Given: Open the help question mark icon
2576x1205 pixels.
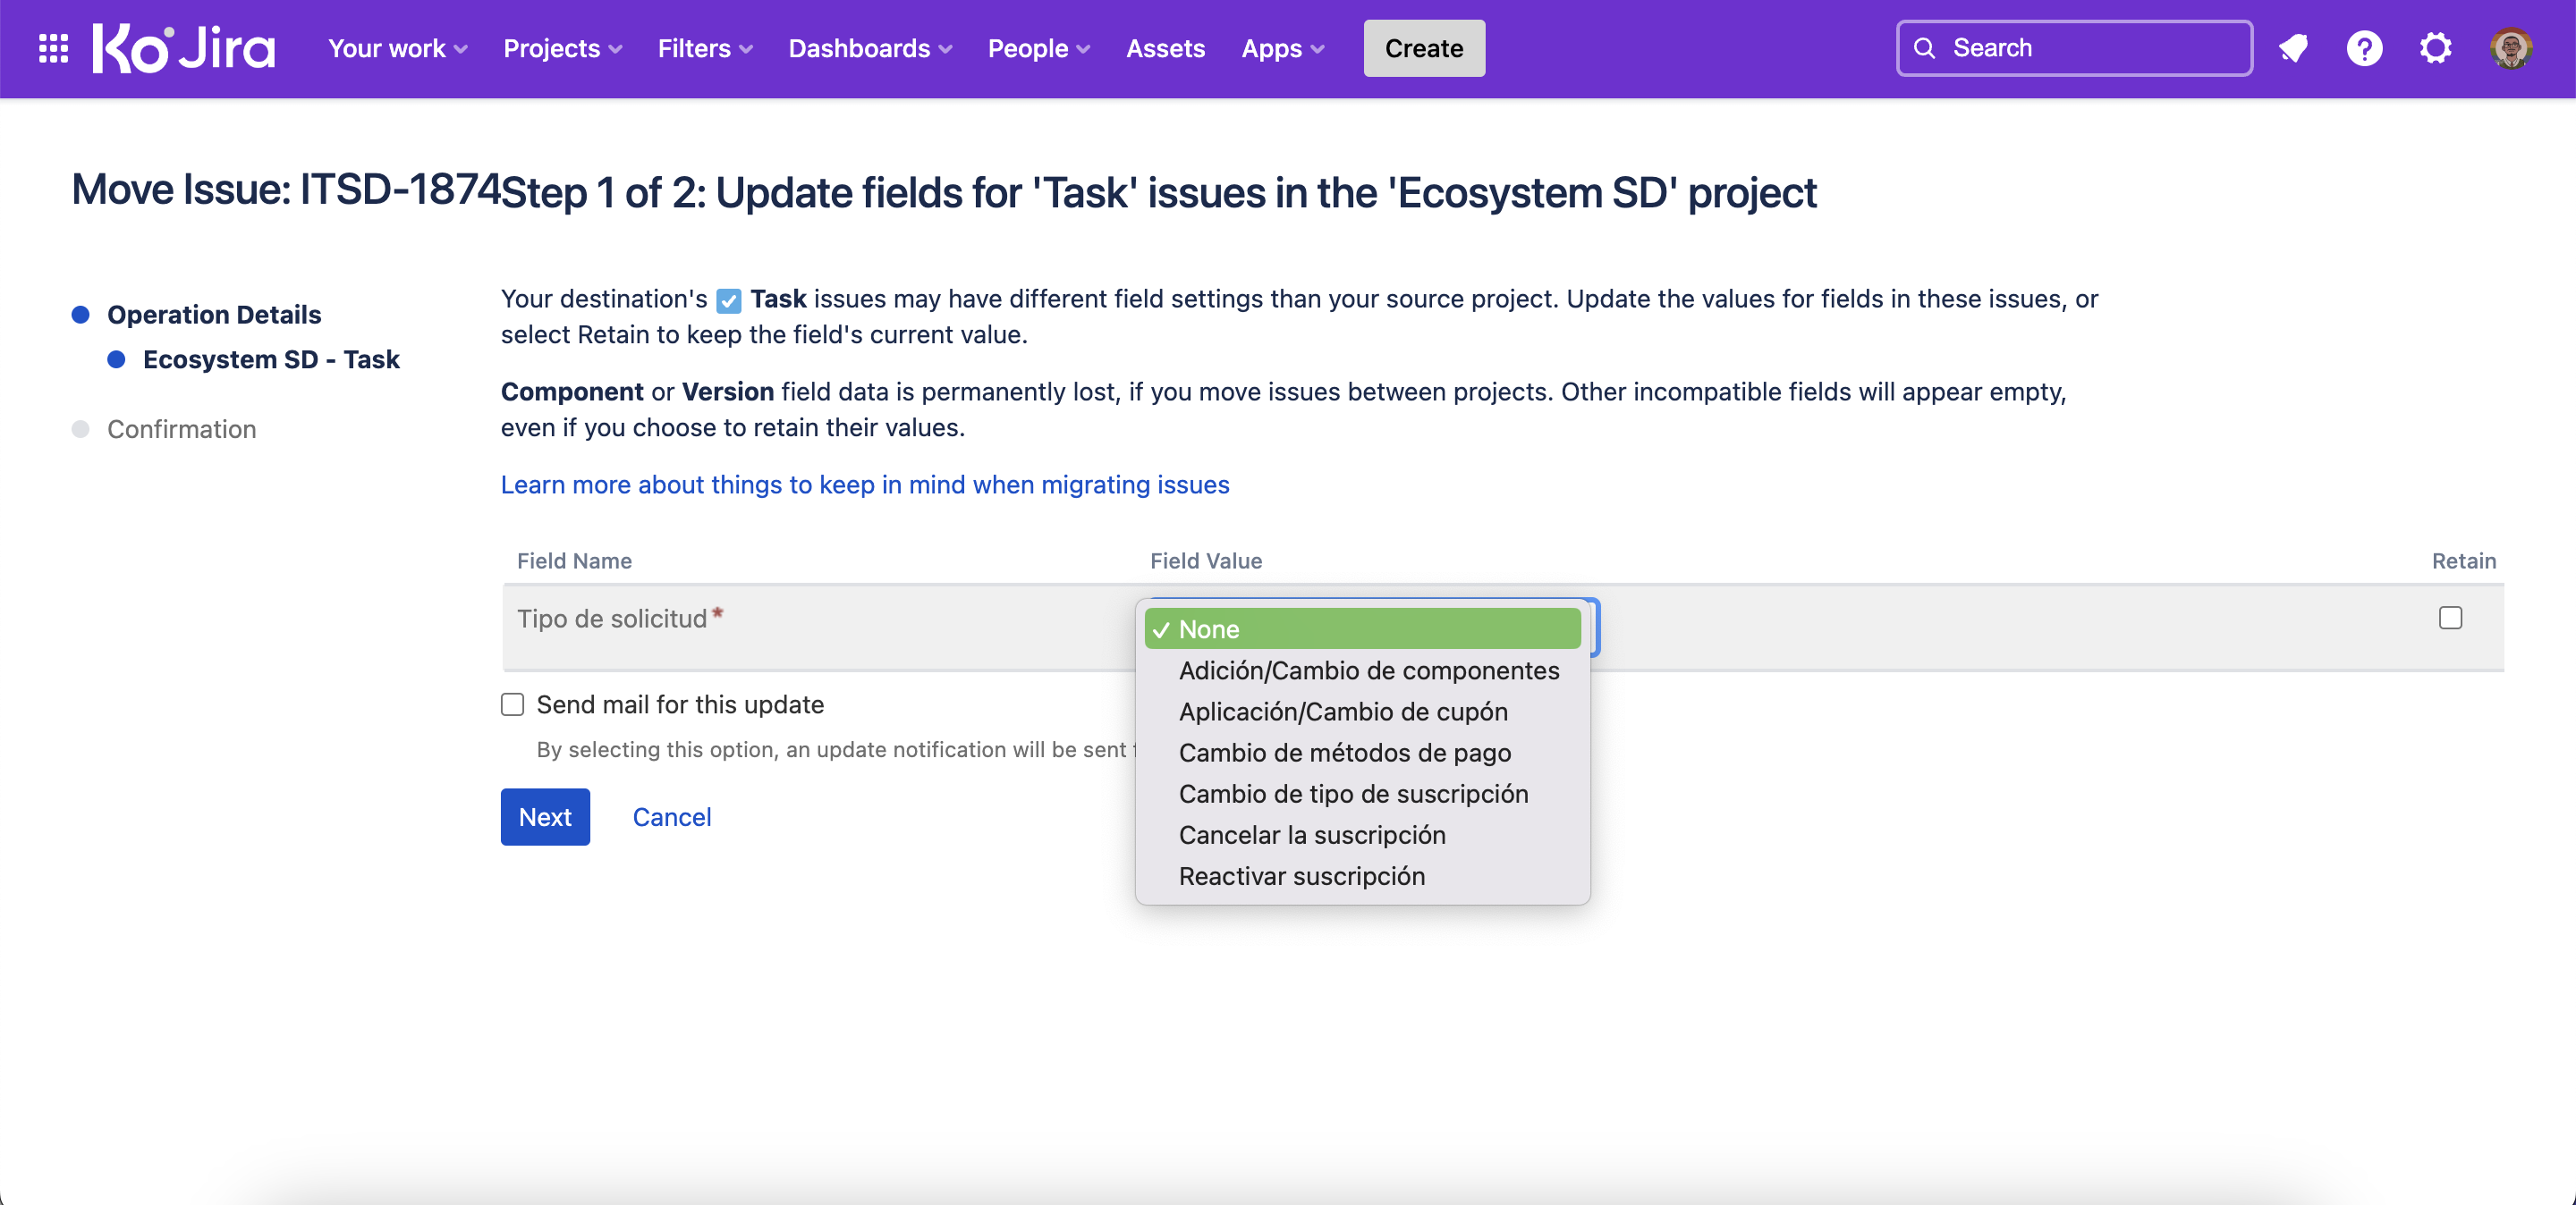Looking at the screenshot, I should pos(2364,48).
